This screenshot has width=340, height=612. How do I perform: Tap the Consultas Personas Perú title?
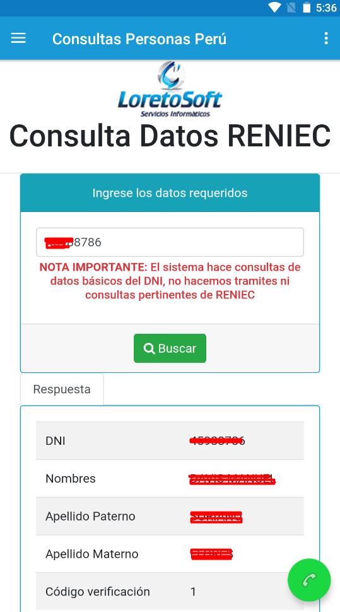click(x=139, y=38)
